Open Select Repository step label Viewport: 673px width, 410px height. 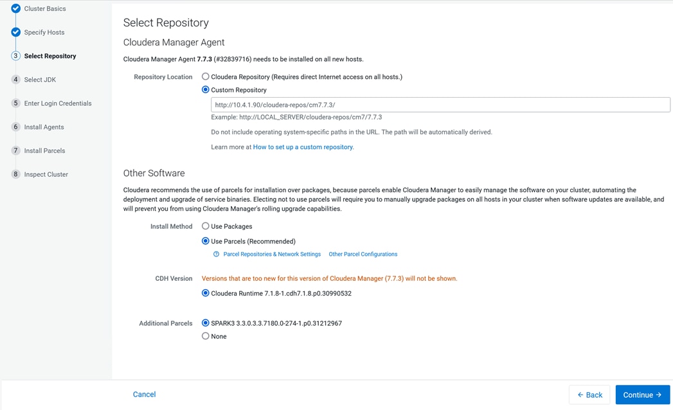click(x=50, y=56)
